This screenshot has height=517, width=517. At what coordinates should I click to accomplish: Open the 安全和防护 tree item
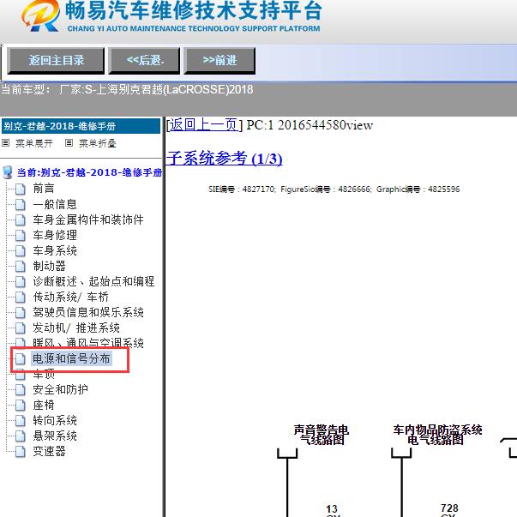60,389
